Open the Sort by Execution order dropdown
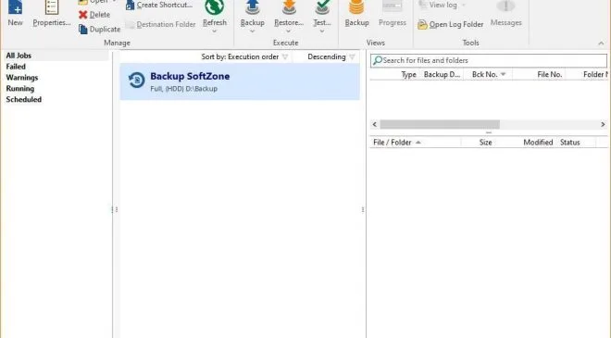 click(x=244, y=56)
